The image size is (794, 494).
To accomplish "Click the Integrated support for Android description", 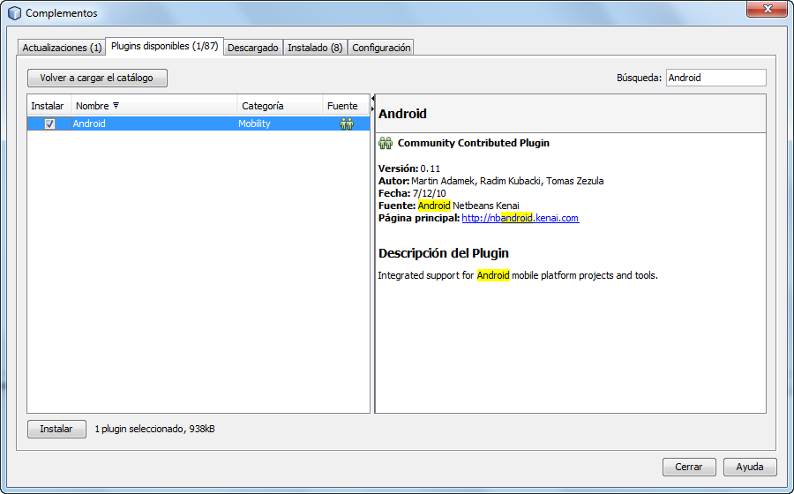I will click(x=518, y=275).
